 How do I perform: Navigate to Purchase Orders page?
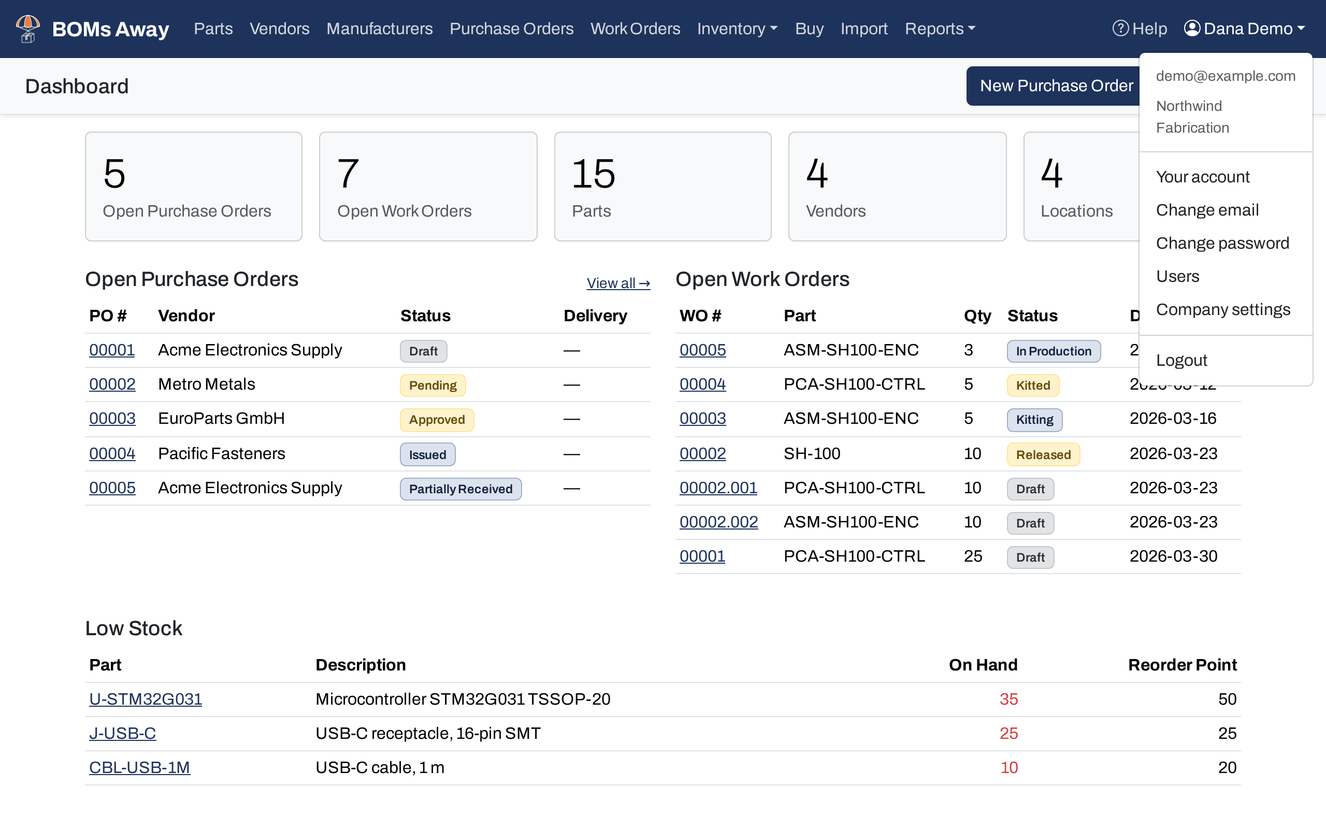point(511,28)
